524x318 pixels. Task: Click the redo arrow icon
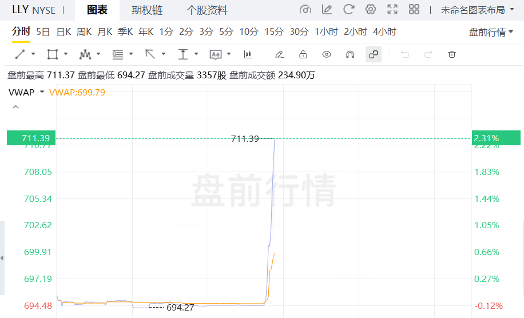point(428,54)
